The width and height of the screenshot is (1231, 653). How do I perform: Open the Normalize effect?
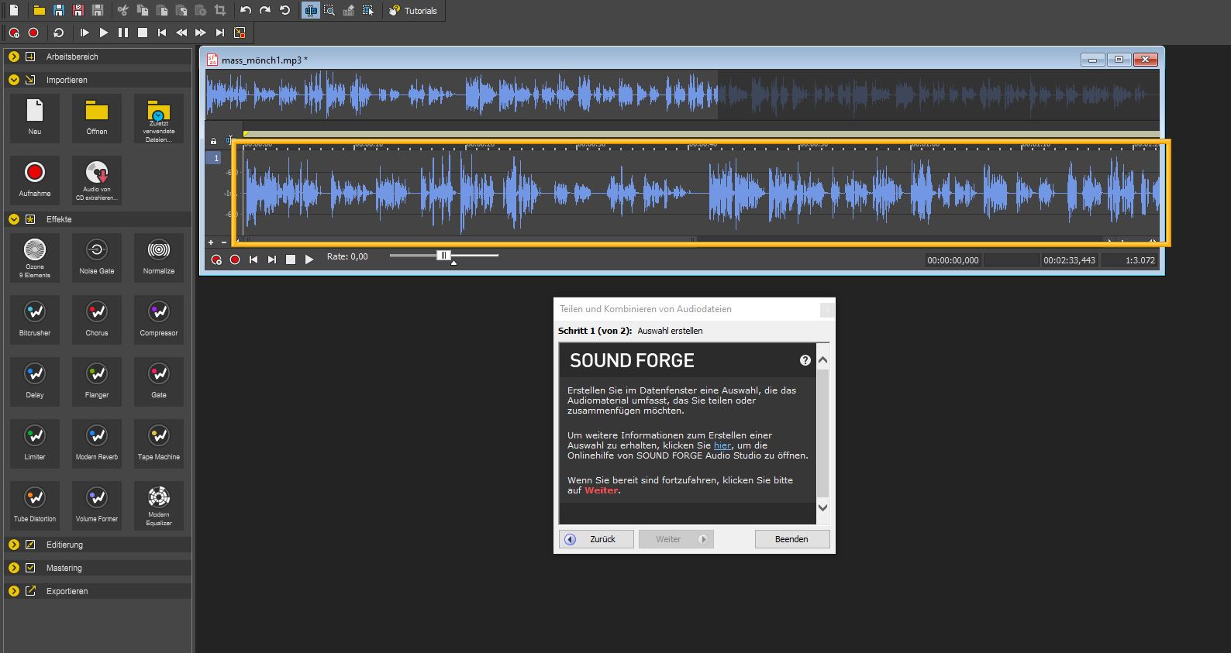[x=159, y=258]
